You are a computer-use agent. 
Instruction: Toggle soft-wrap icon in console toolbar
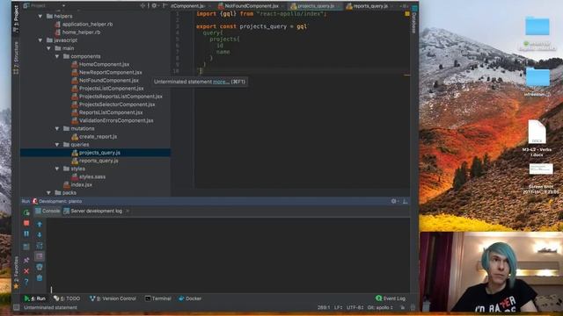click(40, 246)
